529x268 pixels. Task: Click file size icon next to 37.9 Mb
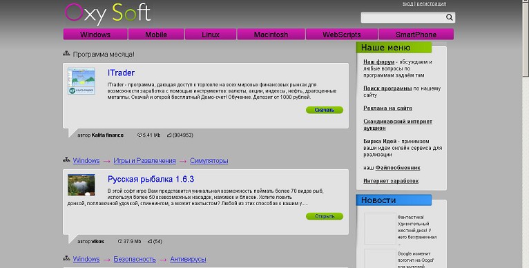tap(119, 241)
